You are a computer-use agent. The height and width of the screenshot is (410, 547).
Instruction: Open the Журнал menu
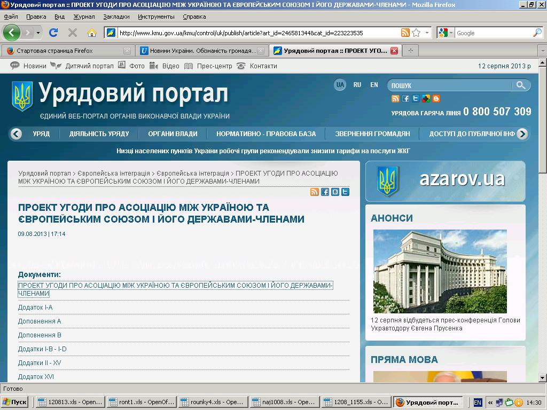84,17
